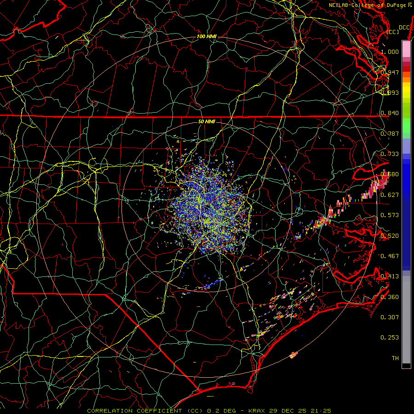Image resolution: width=414 pixels, height=414 pixels.
Task: Click the bright green segment of the color bar
Action: coord(406,126)
